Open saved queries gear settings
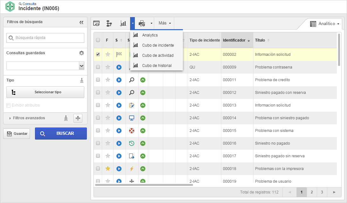The image size is (347, 203). click(x=82, y=53)
